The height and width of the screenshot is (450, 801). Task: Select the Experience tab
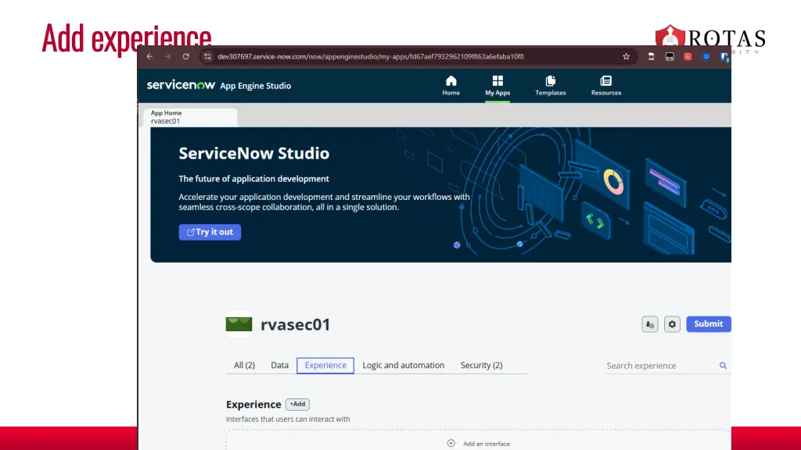[325, 366]
